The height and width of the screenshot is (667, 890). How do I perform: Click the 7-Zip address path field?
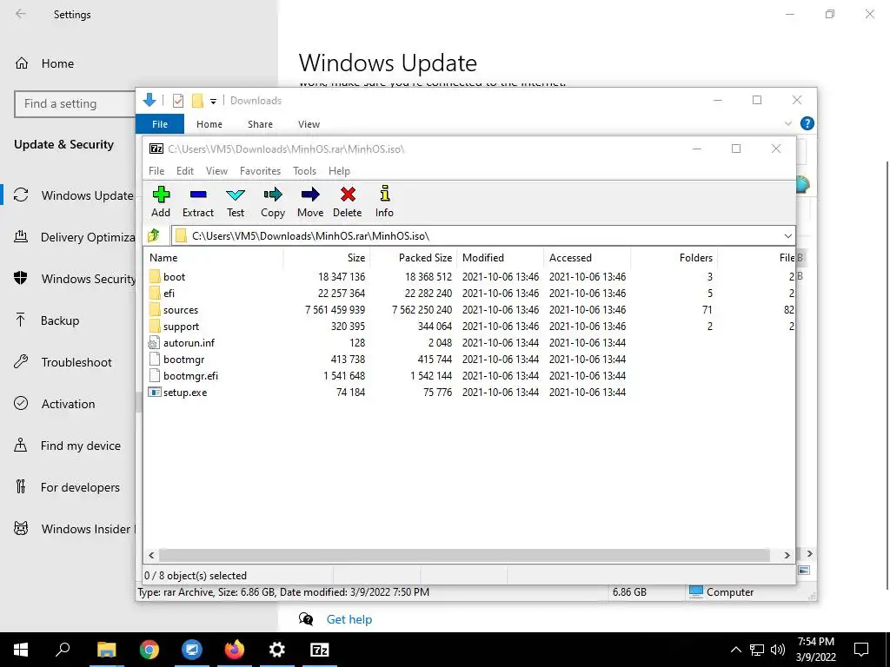pos(477,235)
